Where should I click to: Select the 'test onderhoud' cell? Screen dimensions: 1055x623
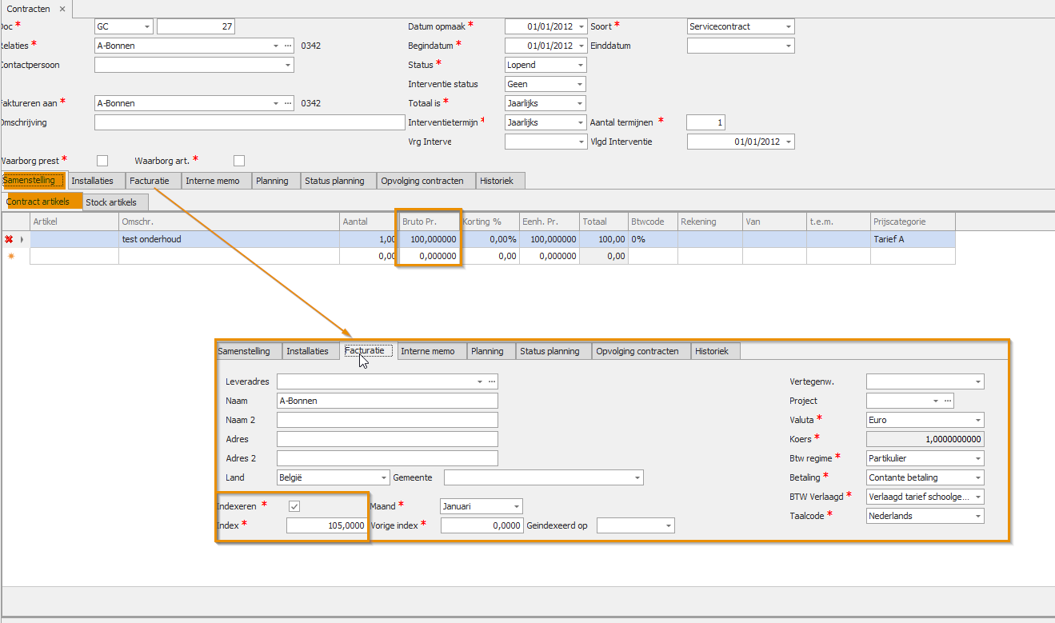[229, 239]
